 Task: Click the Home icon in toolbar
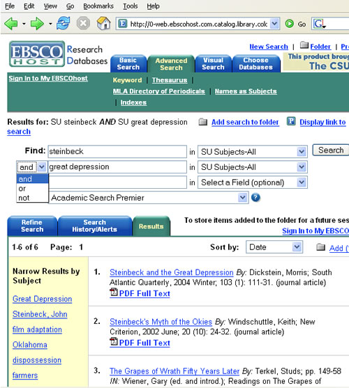[103, 23]
